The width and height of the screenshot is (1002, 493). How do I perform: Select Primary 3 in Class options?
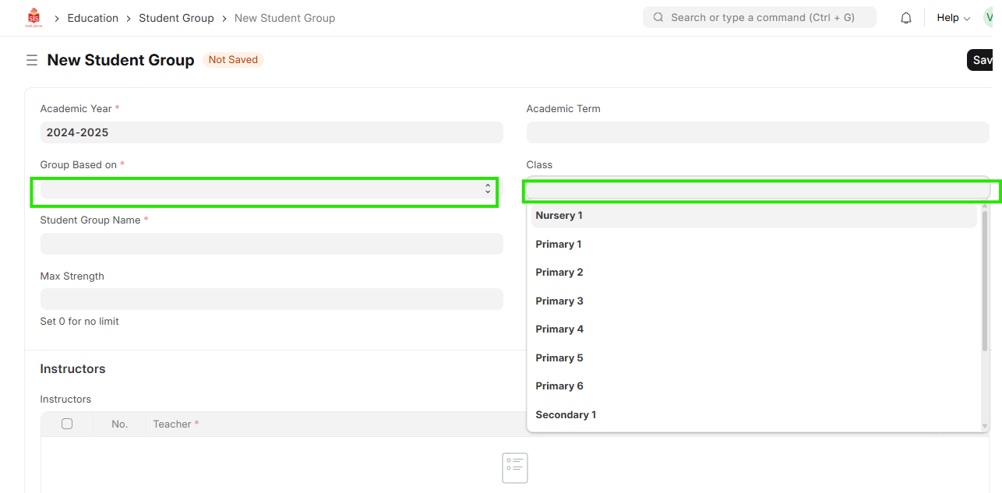coord(559,301)
